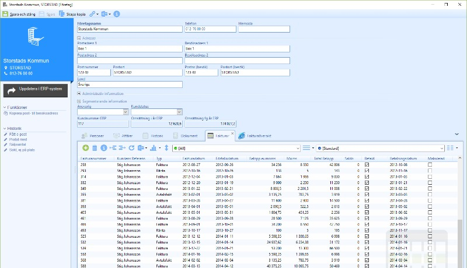The image size is (467, 268).
Task: Select the Fakturor tab
Action: pos(219,136)
